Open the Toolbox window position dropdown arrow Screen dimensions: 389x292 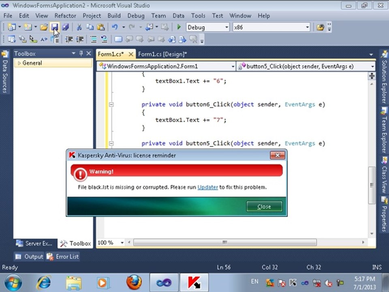[x=73, y=54]
